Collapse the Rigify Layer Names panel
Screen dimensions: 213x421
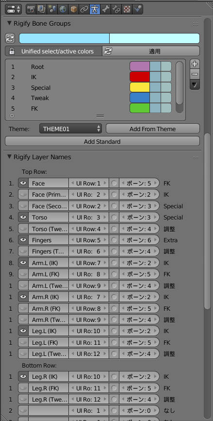point(10,156)
